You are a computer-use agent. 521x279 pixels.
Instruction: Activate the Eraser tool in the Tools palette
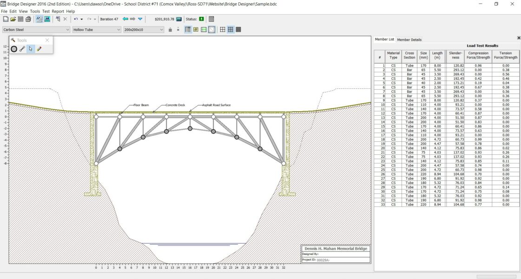(39, 49)
